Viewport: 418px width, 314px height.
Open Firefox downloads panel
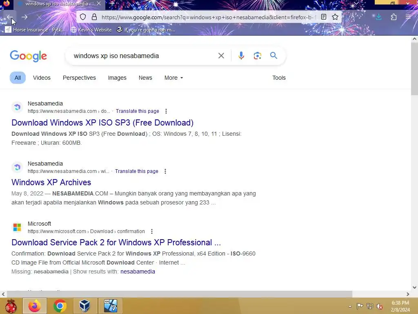(x=378, y=17)
